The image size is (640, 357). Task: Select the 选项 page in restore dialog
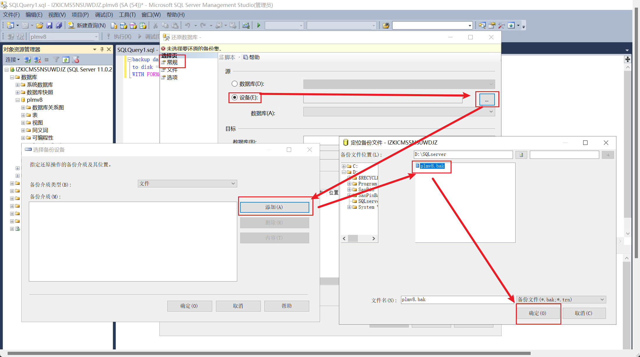[172, 78]
